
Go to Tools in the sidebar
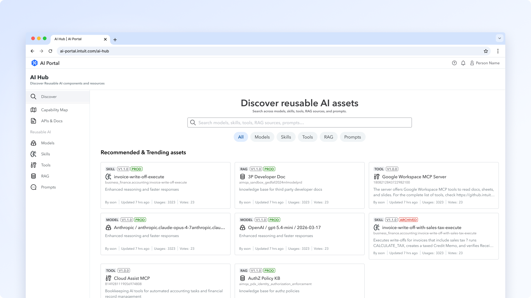[58, 165]
